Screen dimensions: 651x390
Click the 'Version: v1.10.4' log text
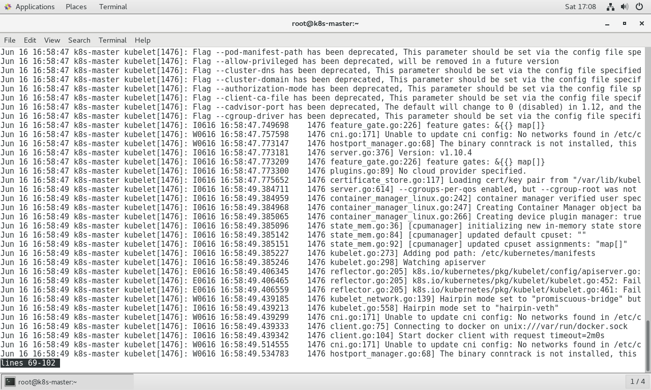[x=435, y=153]
